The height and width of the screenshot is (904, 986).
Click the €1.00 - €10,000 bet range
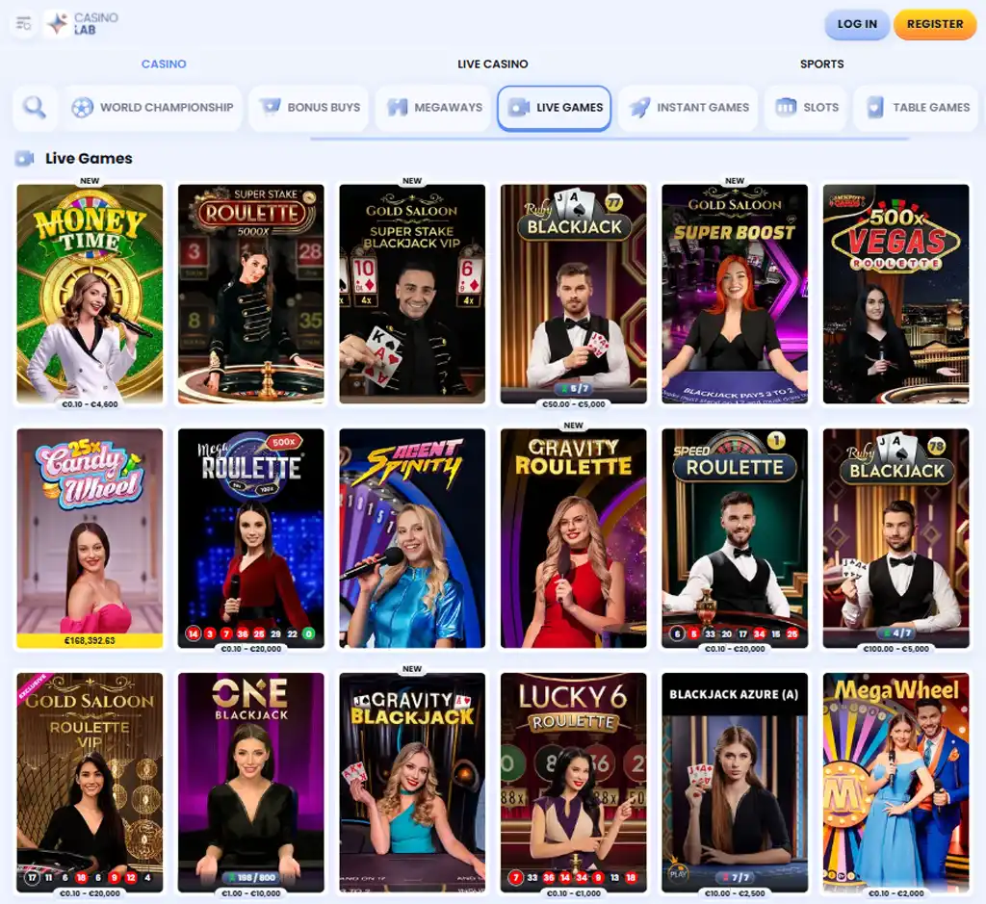tap(251, 893)
